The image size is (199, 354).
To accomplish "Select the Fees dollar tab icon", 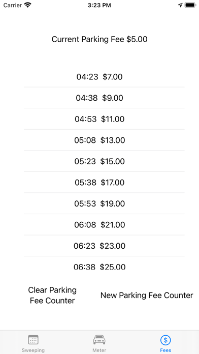I will (x=165, y=340).
